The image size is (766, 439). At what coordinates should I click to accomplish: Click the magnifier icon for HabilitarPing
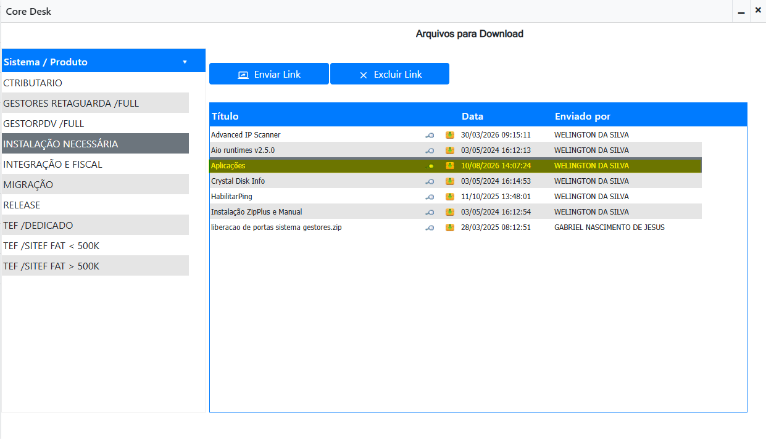430,197
